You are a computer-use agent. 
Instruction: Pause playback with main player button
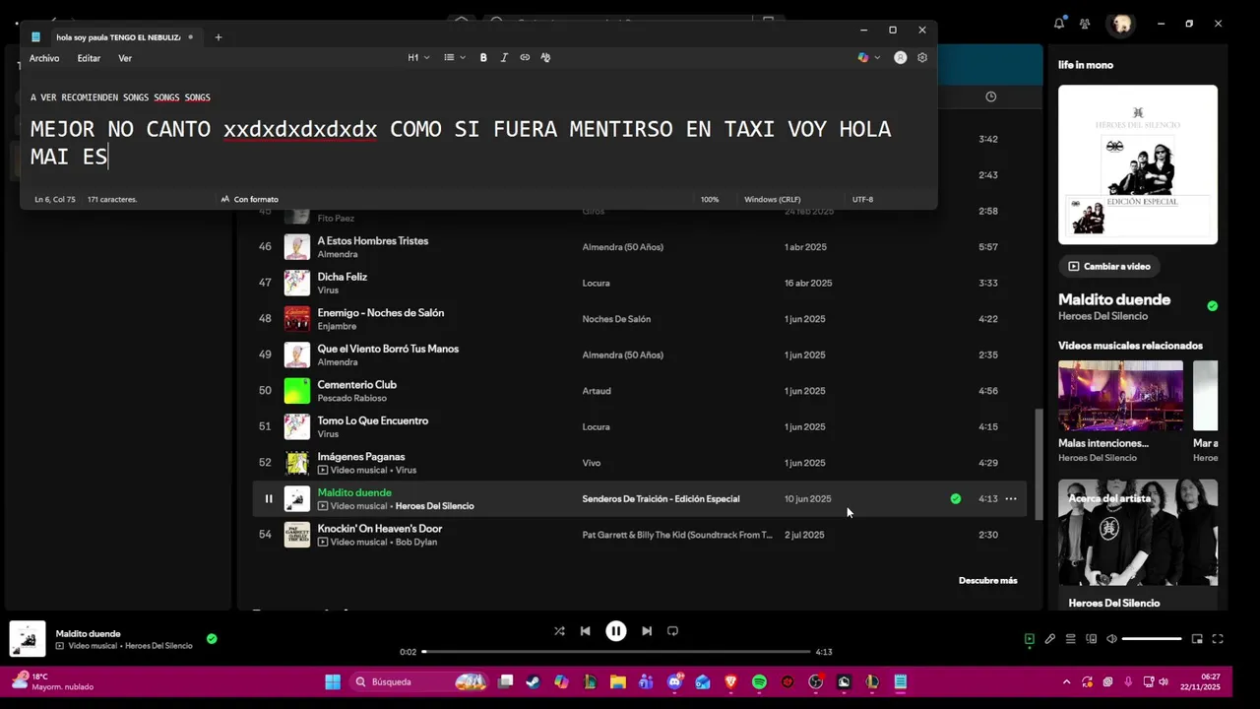[x=616, y=631]
